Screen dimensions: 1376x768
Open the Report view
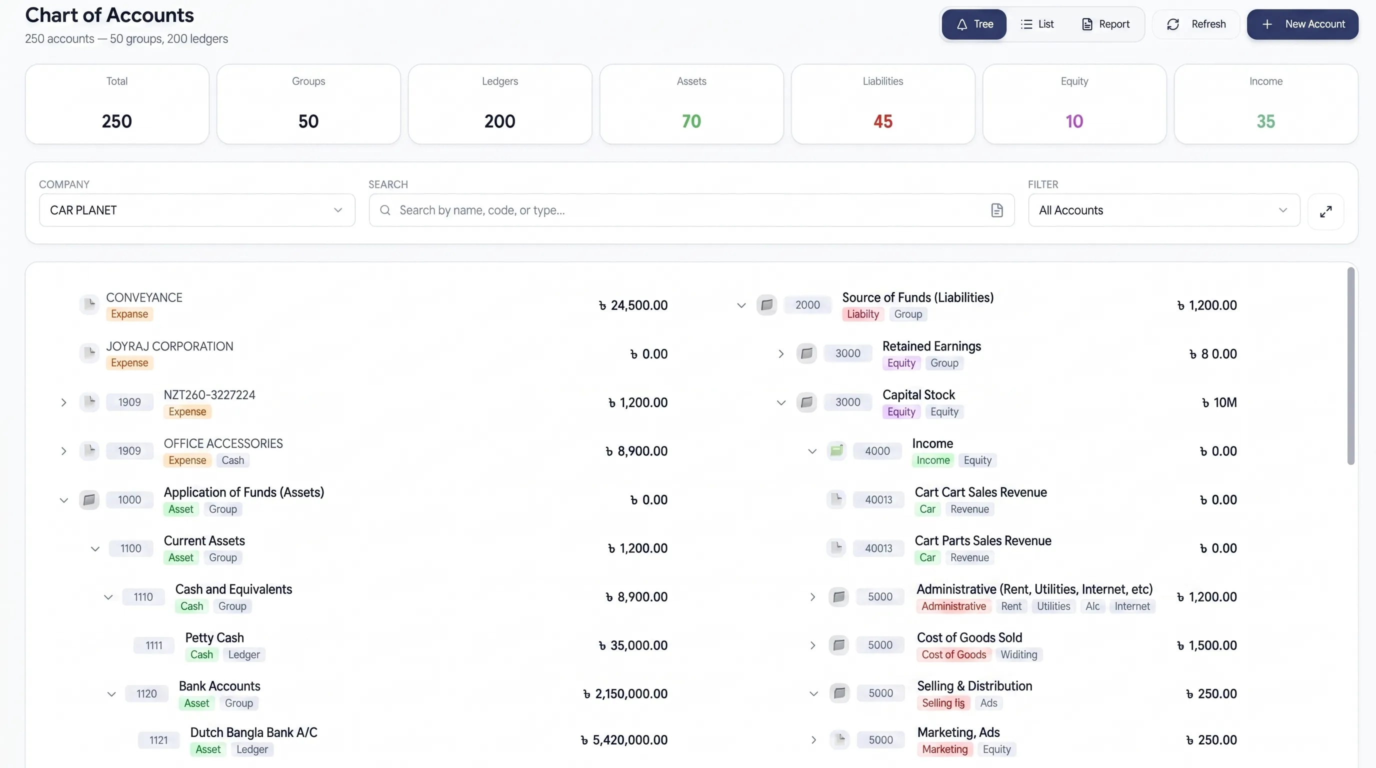pyautogui.click(x=1105, y=24)
